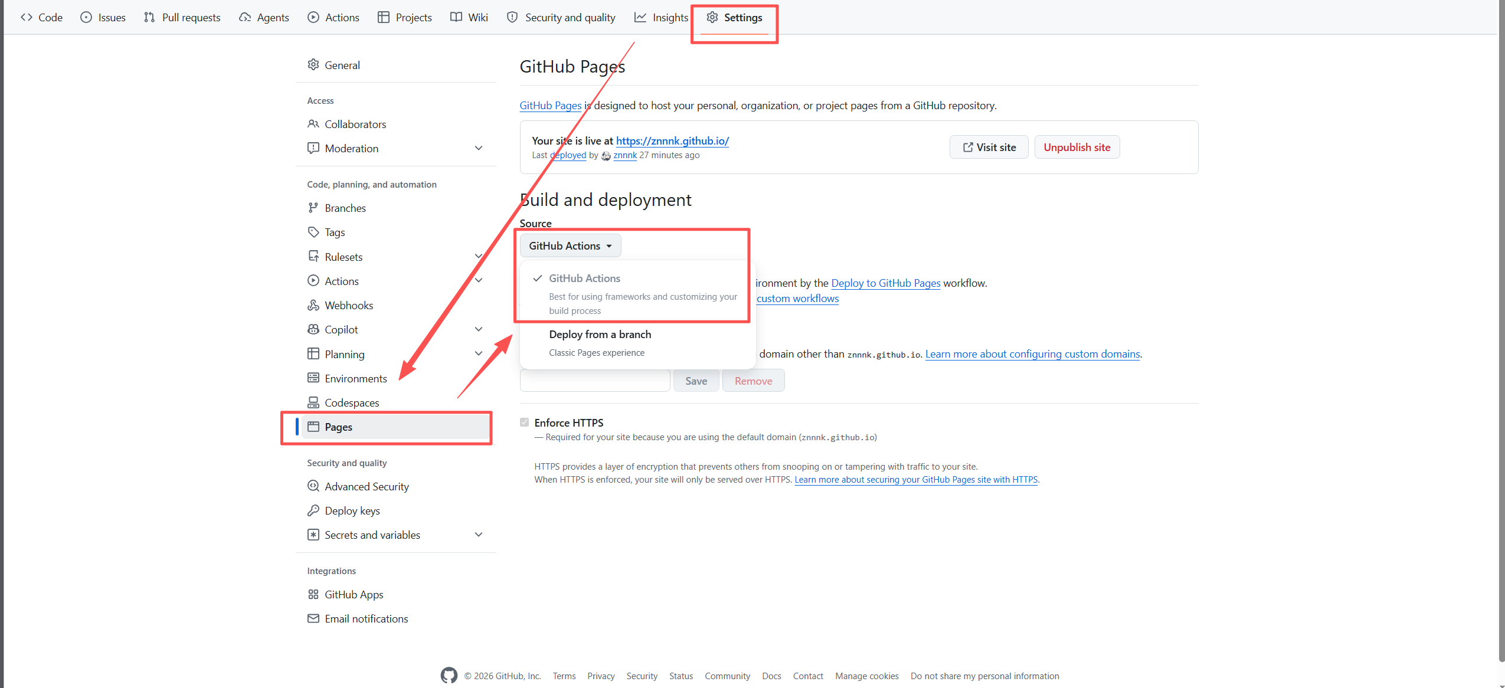Select GitHub Actions option in source menu
The image size is (1505, 688).
click(637, 293)
